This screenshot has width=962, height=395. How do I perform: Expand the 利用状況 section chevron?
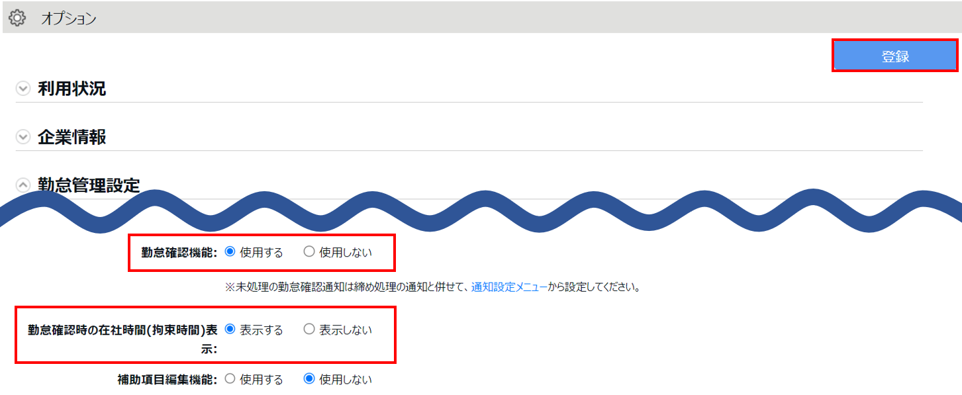(23, 89)
